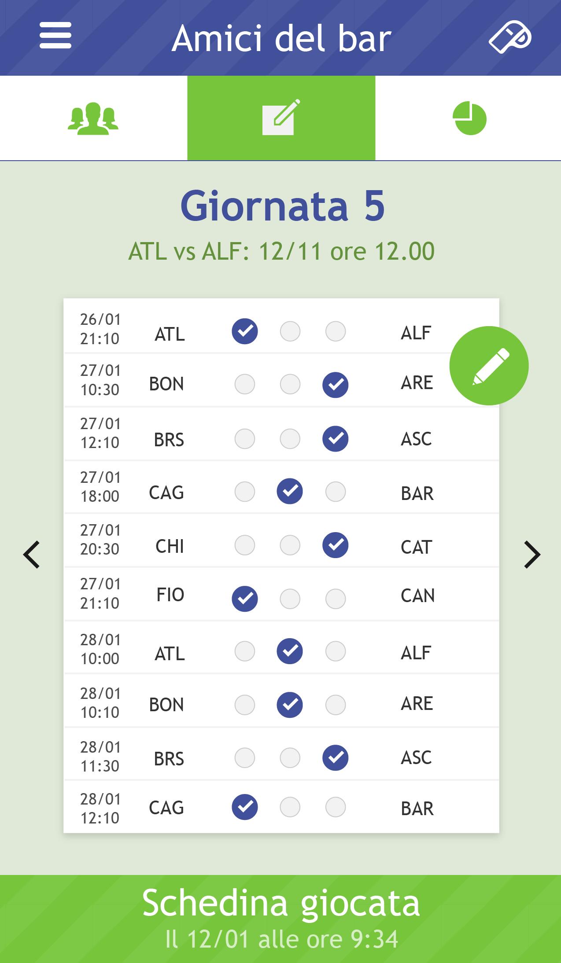The height and width of the screenshot is (963, 561).
Task: Pick away win for FIO vs CAN
Action: tap(336, 599)
